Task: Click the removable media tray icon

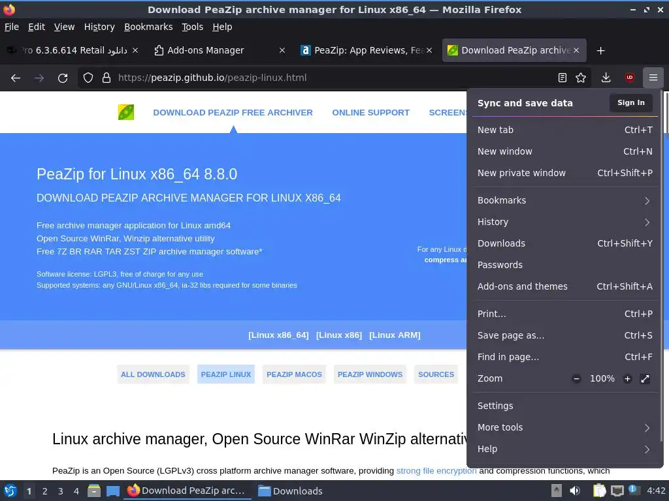Action: pos(557,491)
